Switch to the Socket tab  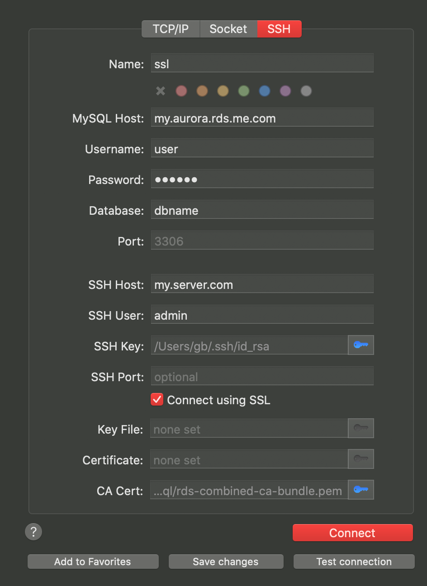coord(228,29)
